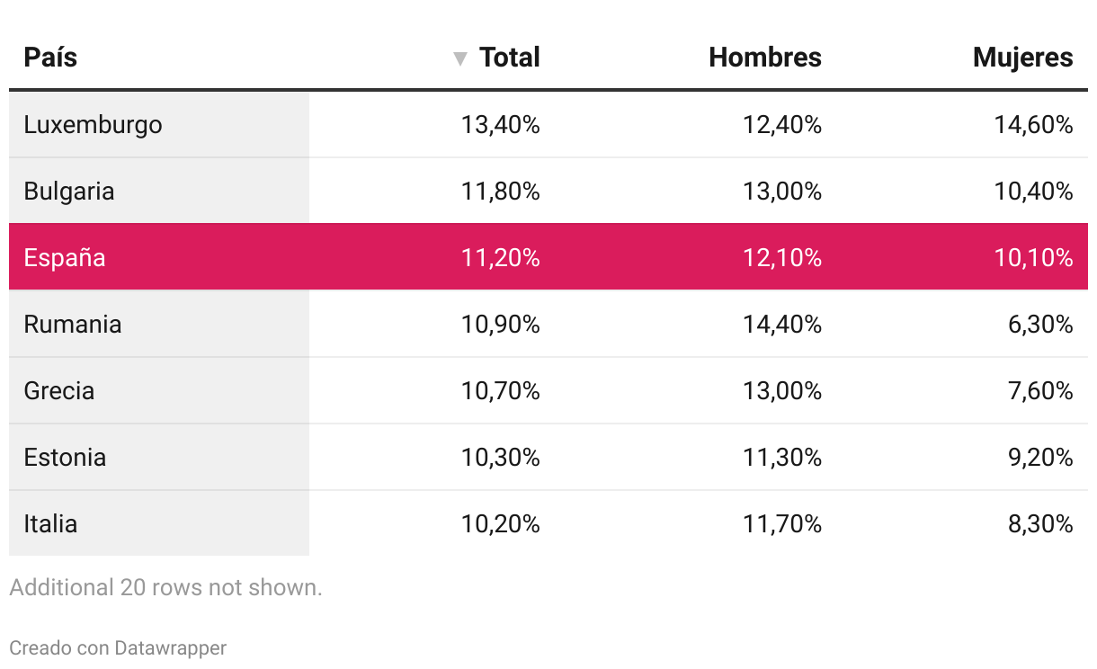Click the Rumania country cell
The image size is (1097, 669).
pyautogui.click(x=73, y=324)
